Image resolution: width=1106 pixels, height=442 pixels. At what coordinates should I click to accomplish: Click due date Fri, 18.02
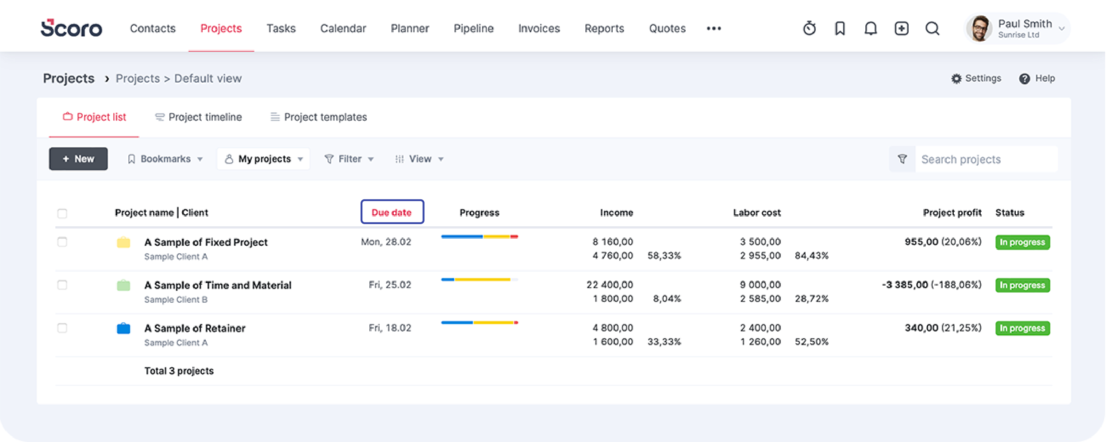click(x=390, y=328)
